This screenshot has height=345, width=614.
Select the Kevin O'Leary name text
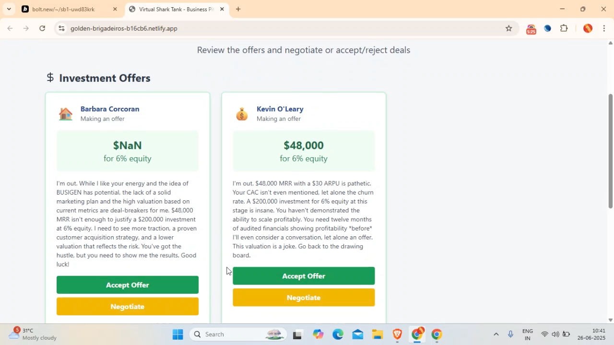pyautogui.click(x=280, y=109)
